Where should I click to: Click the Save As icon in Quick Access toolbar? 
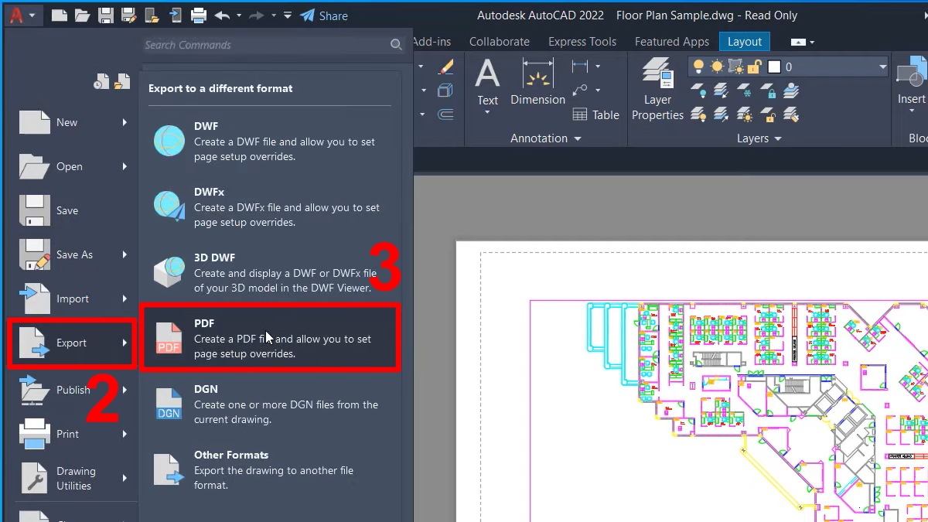tap(129, 15)
